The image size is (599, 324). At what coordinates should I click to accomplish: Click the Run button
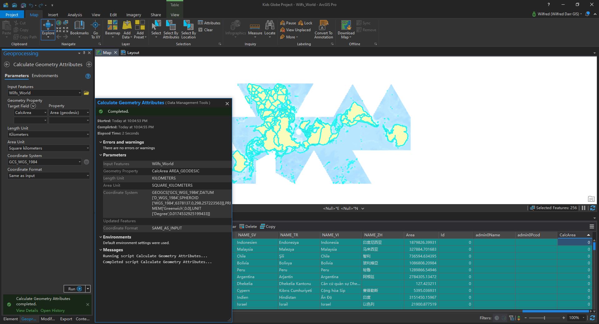[74, 289]
